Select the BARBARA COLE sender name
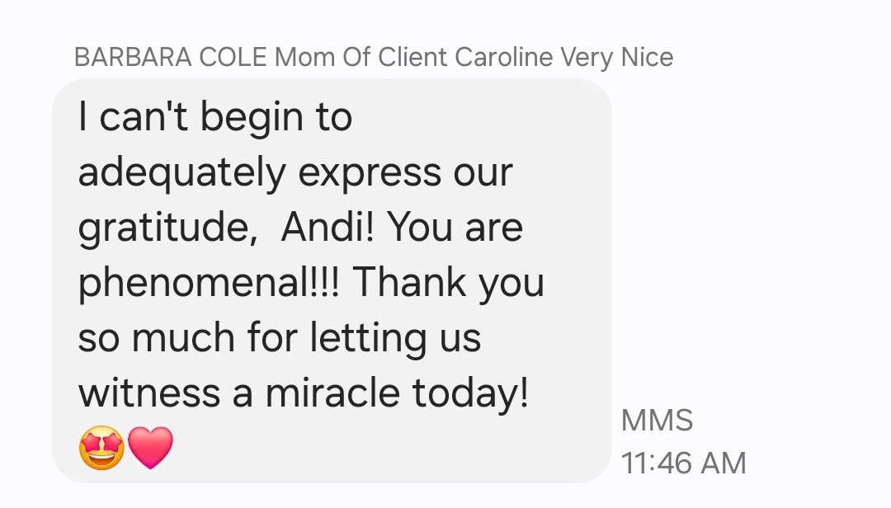 (171, 58)
